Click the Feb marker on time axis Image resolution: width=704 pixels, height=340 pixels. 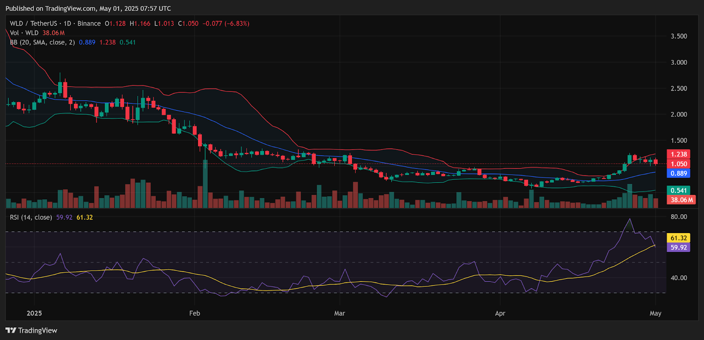[194, 313]
